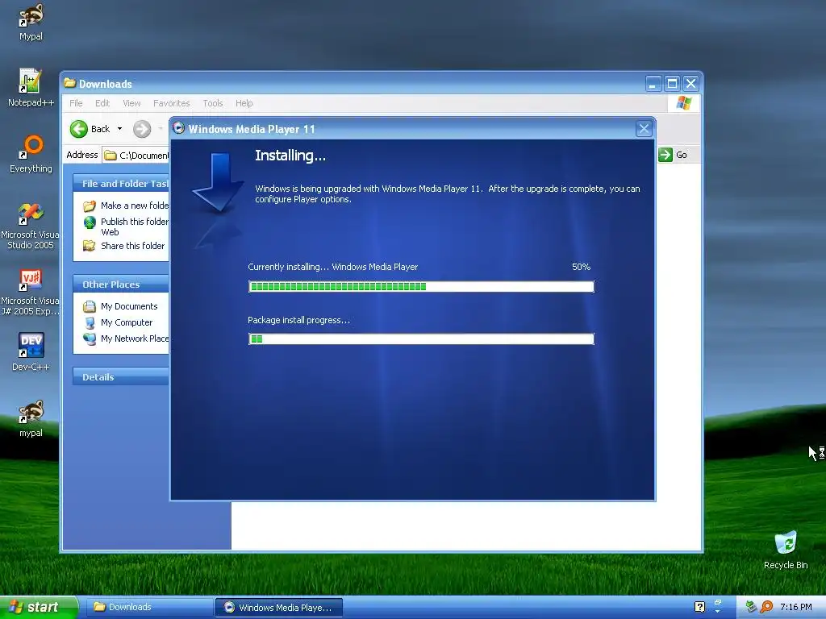Click the My Computer icon in Other Places
The width and height of the screenshot is (826, 619).
pyautogui.click(x=90, y=322)
